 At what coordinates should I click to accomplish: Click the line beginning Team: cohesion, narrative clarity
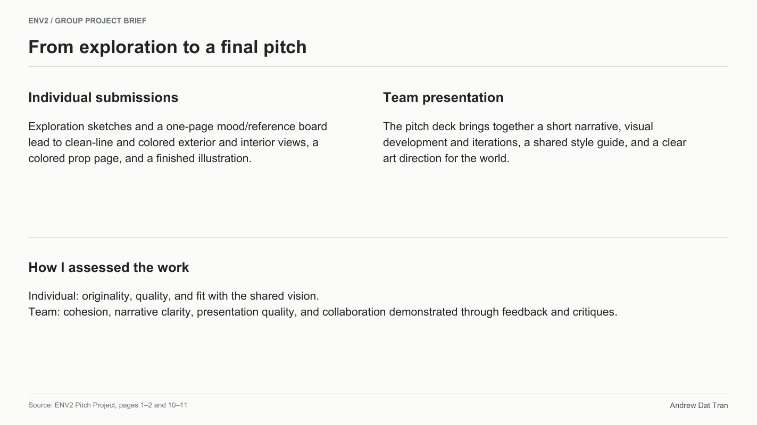tap(323, 312)
